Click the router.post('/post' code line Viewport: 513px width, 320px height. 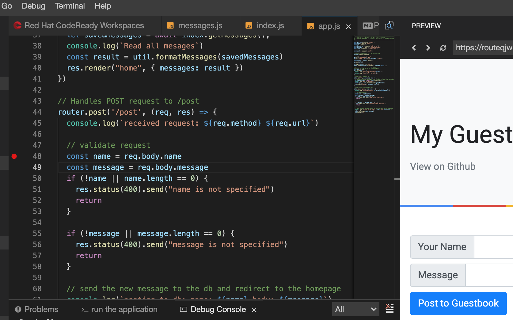click(x=138, y=112)
